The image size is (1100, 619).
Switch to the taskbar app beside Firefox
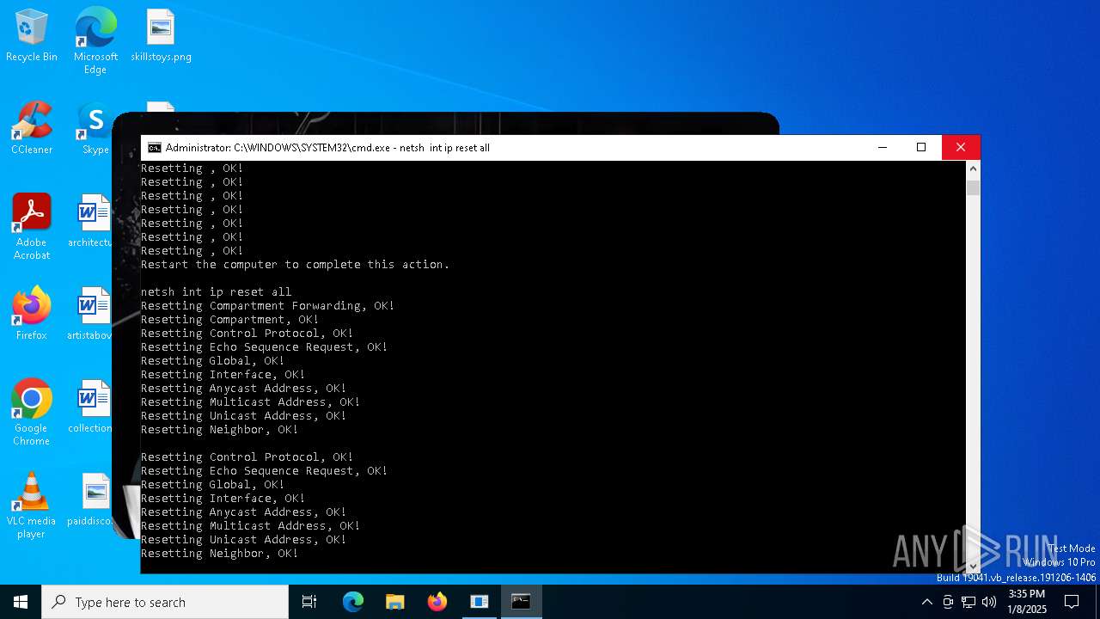479,602
